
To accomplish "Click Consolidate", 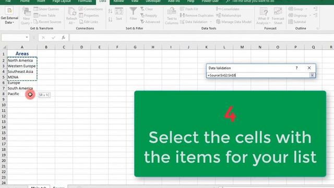I will [228, 9].
